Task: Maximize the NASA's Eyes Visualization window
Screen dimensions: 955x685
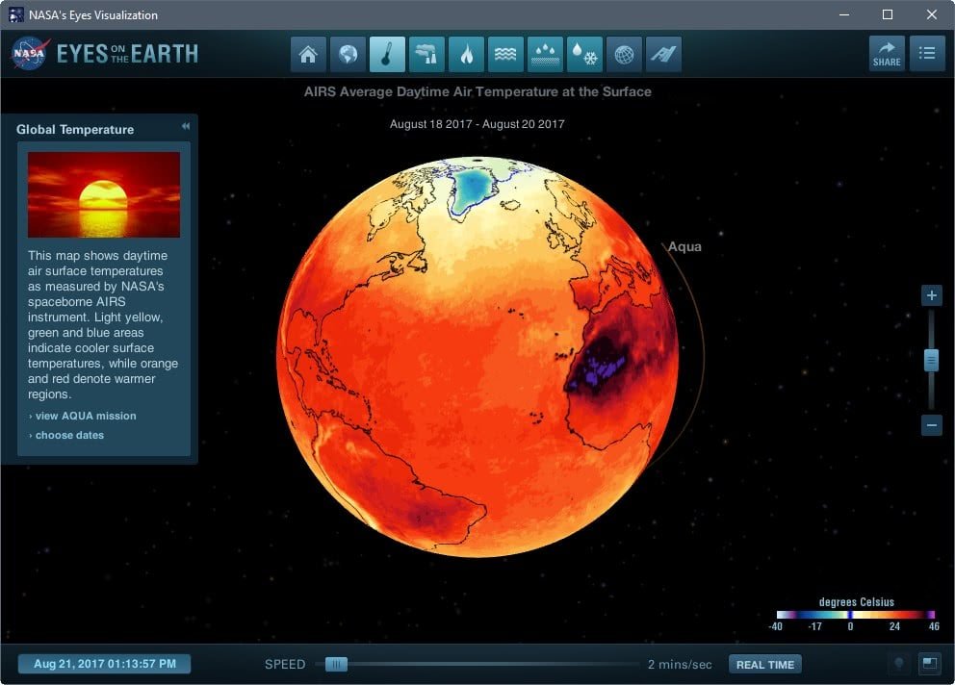Action: 888,14
